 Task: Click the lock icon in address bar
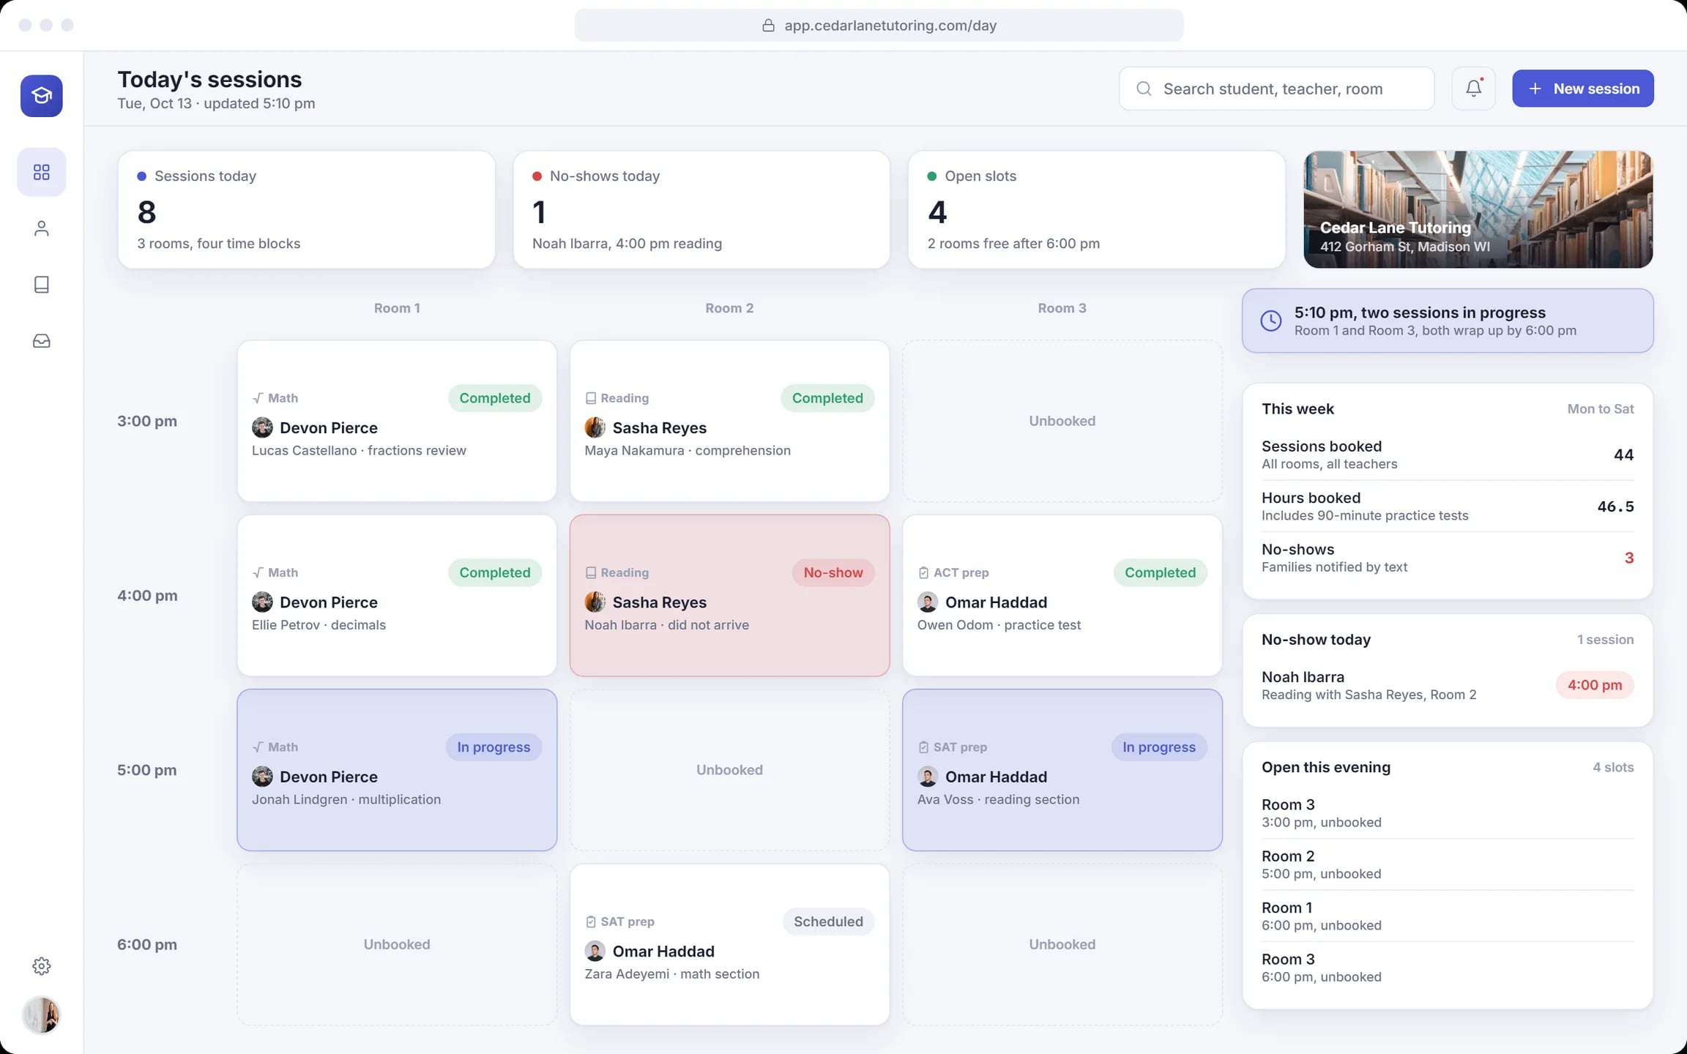[768, 26]
